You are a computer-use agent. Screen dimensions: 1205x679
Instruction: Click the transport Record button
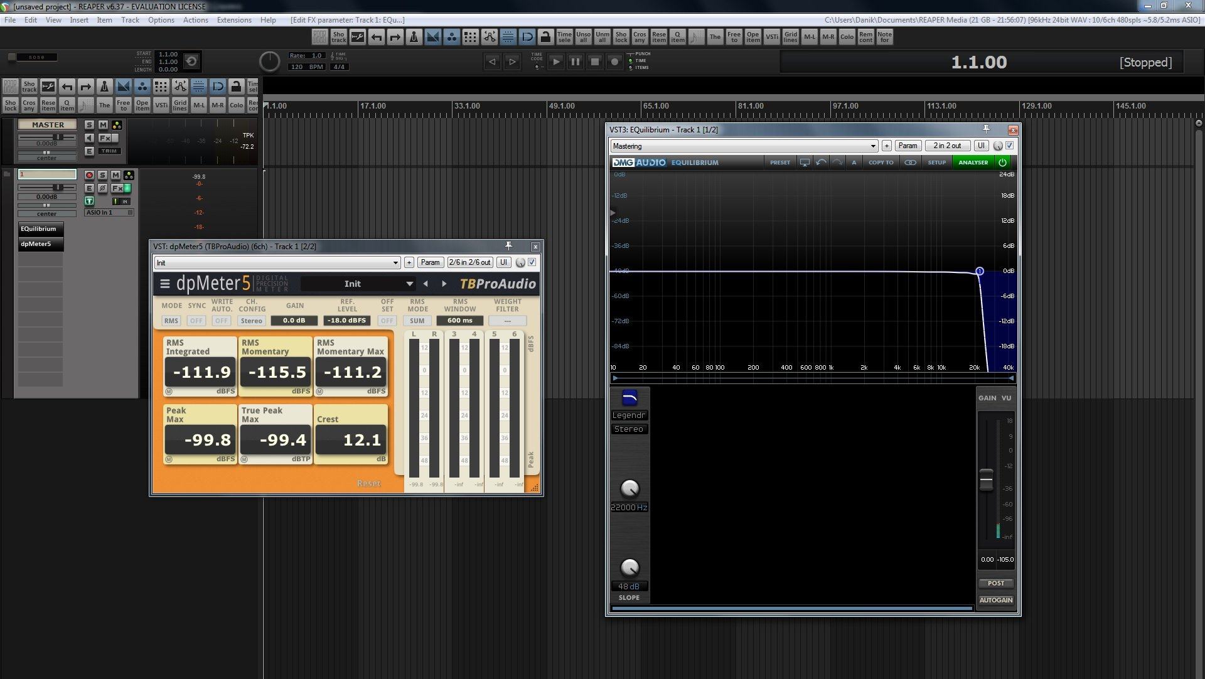(615, 61)
